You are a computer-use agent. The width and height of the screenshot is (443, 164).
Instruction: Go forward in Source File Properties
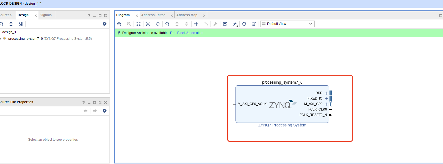coord(95,111)
